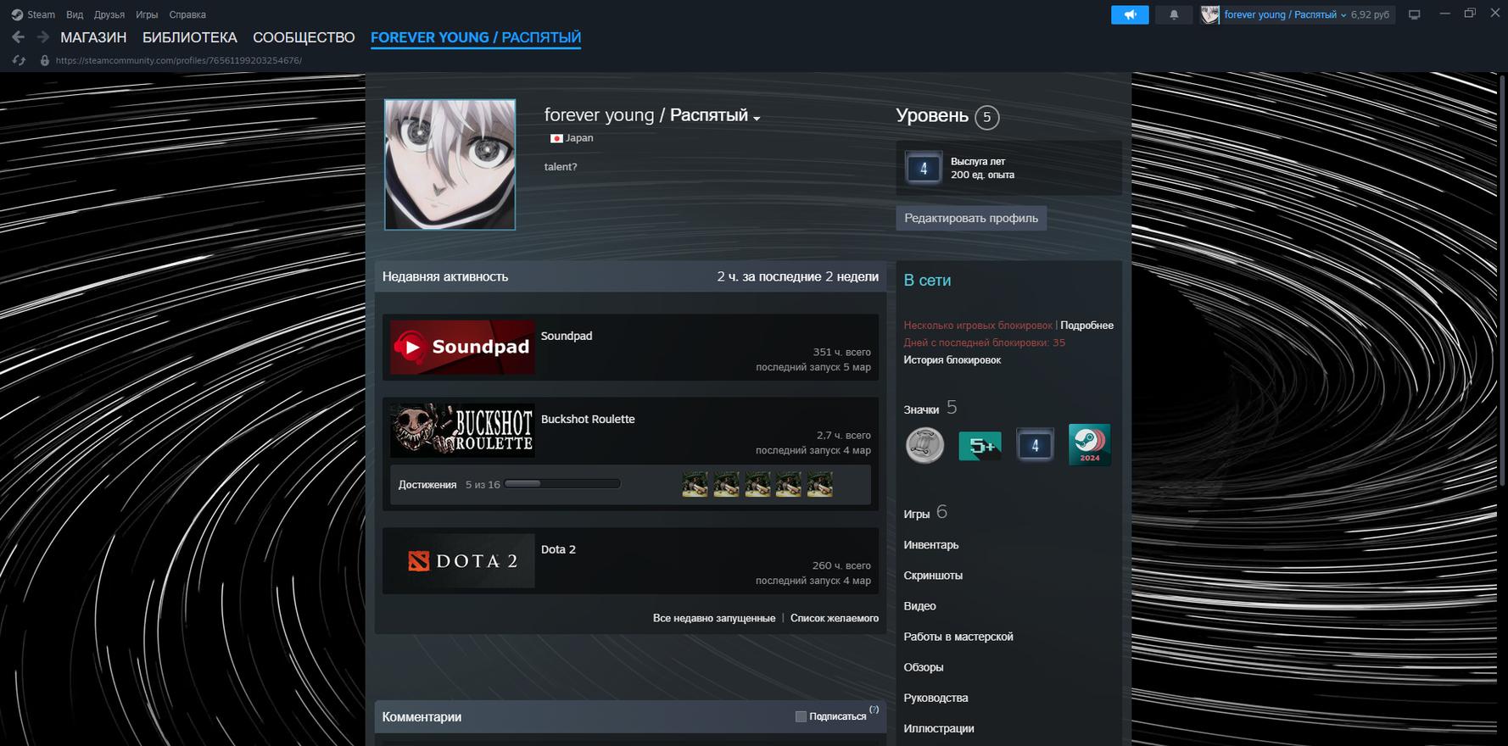Click the Big Picture mode monitor icon
The width and height of the screenshot is (1508, 746).
(x=1414, y=14)
